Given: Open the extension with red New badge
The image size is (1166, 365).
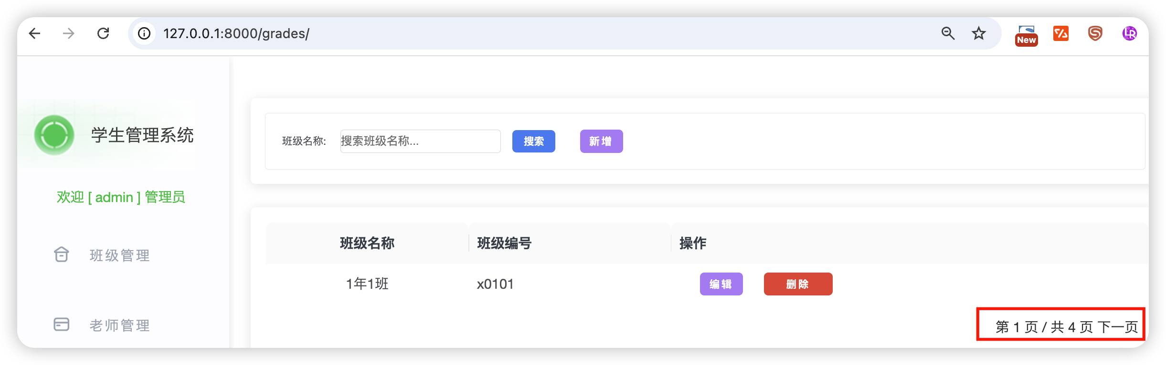Looking at the screenshot, I should pos(1026,35).
